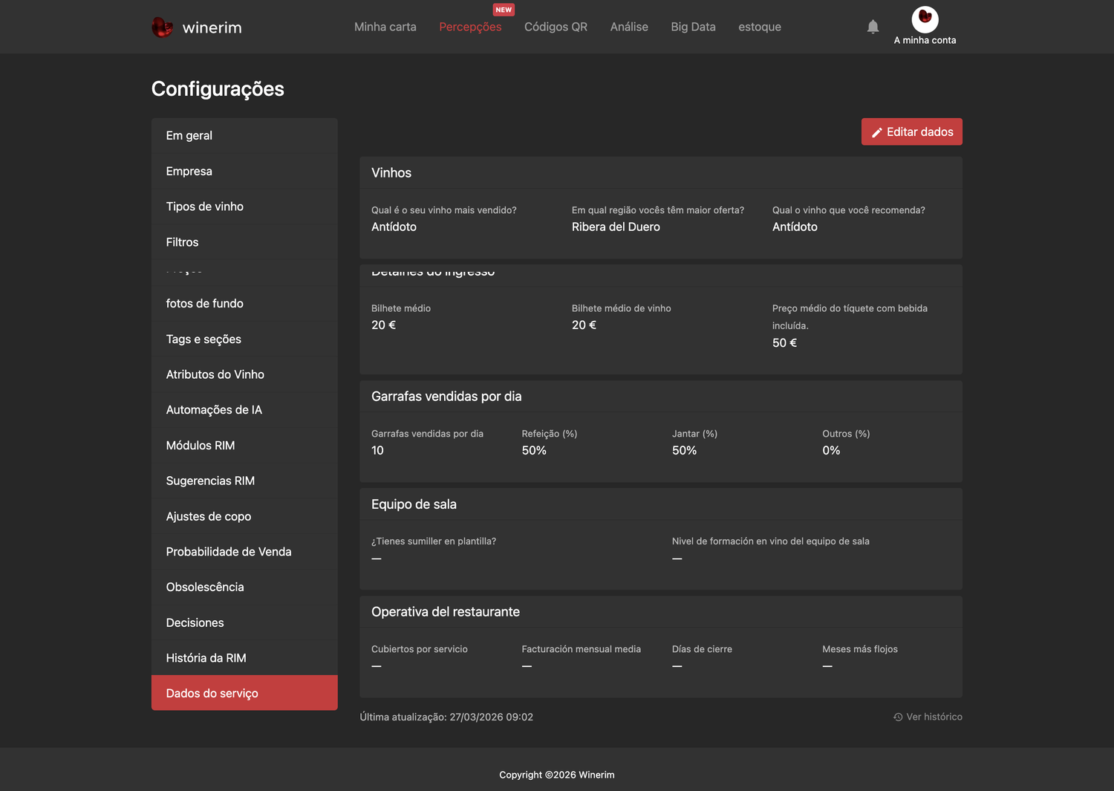The height and width of the screenshot is (791, 1114).
Task: Open Ajustes de copo
Action: tap(244, 516)
